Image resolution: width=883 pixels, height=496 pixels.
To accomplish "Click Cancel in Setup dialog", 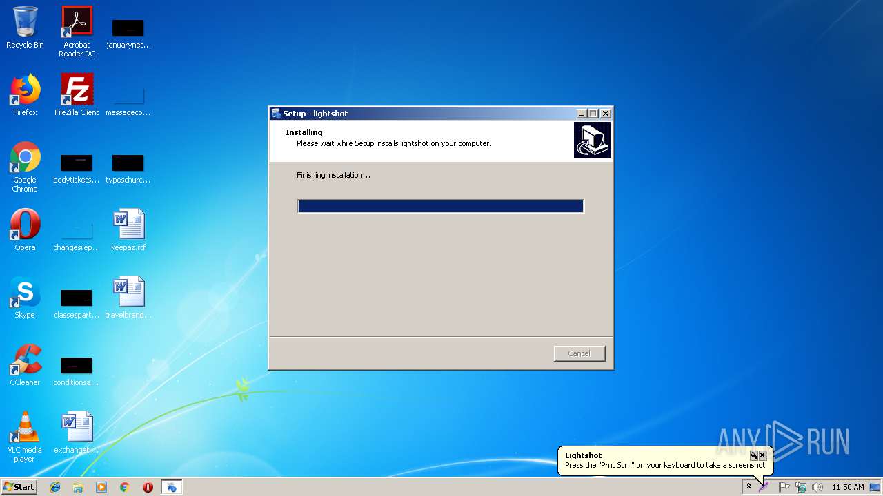I will click(579, 353).
